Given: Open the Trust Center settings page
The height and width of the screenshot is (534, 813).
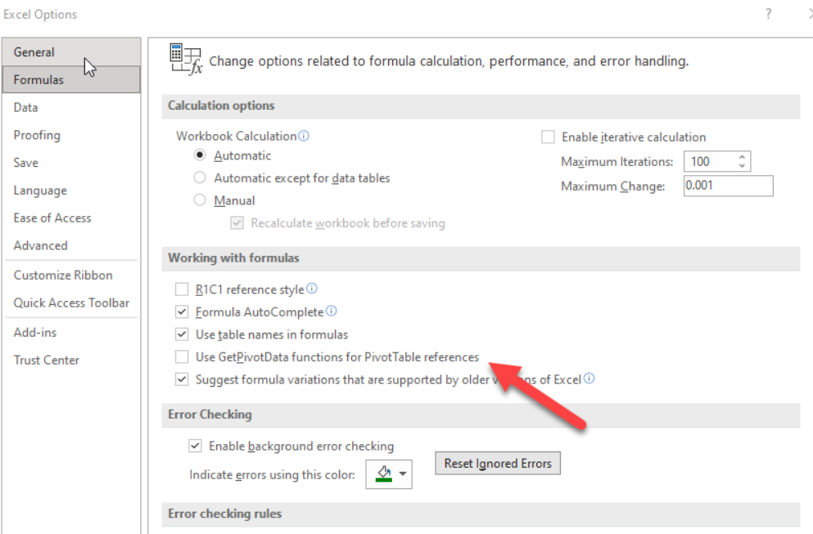Looking at the screenshot, I should [47, 360].
